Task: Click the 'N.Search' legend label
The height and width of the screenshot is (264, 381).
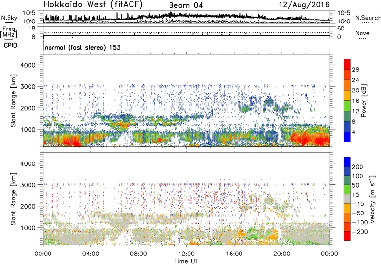Action: coord(368,18)
